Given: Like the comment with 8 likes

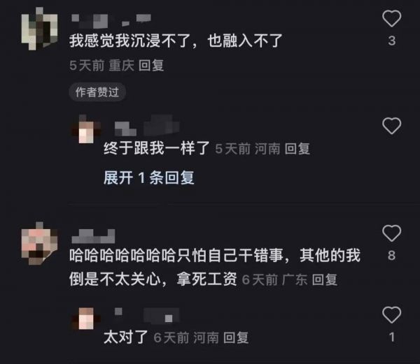Looking at the screenshot, I should click(391, 233).
